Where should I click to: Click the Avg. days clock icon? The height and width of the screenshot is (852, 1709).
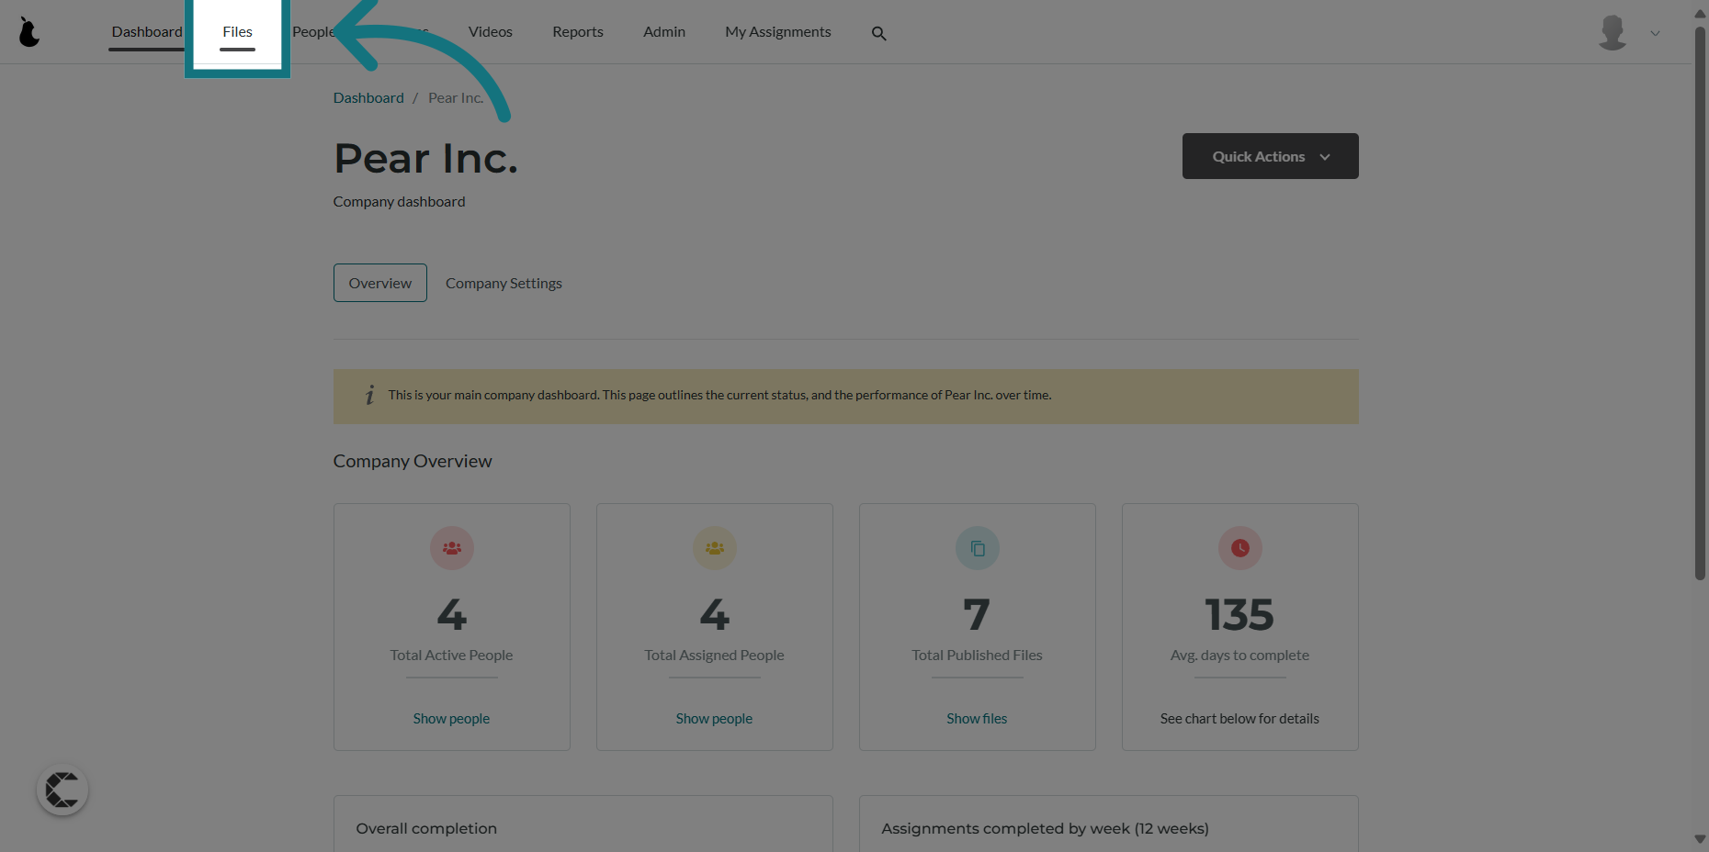[1240, 548]
